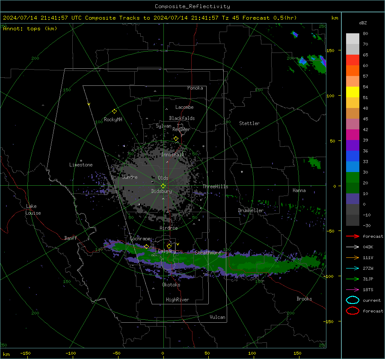Click the Innisfail city label

coord(173,155)
